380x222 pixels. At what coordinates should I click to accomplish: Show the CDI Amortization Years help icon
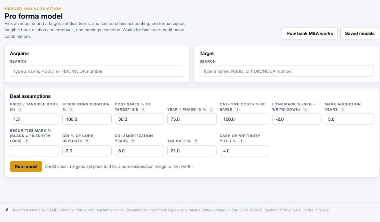[133, 141]
